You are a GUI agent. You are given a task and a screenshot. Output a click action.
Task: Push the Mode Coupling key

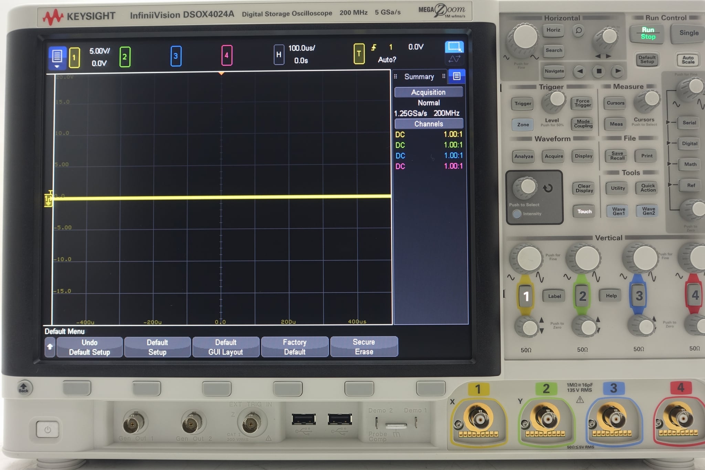583,124
